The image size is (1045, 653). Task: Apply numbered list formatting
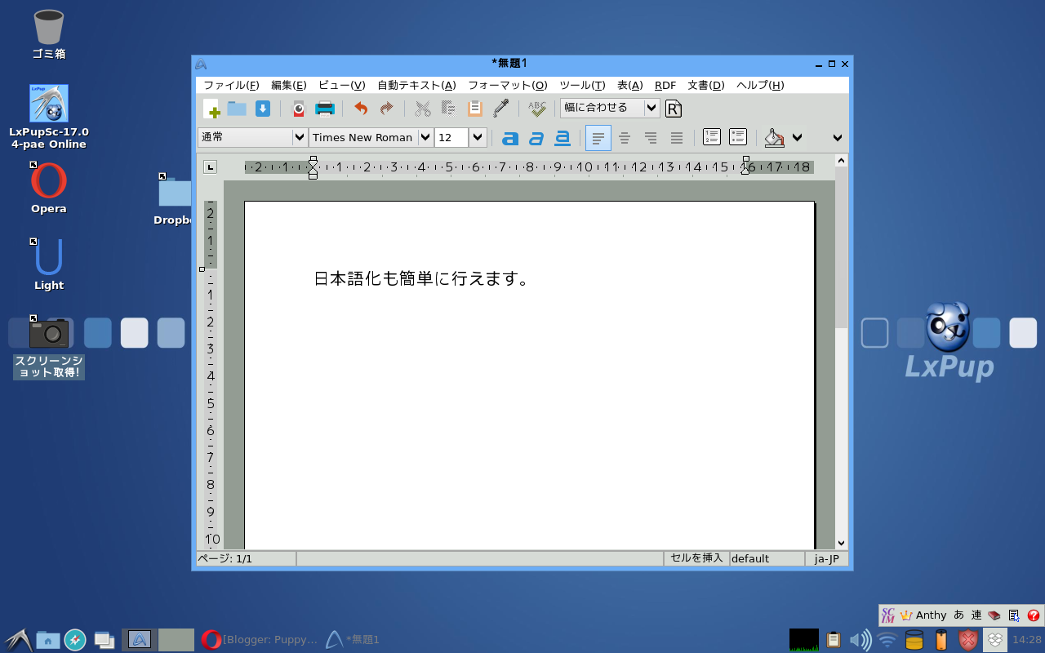(x=711, y=137)
